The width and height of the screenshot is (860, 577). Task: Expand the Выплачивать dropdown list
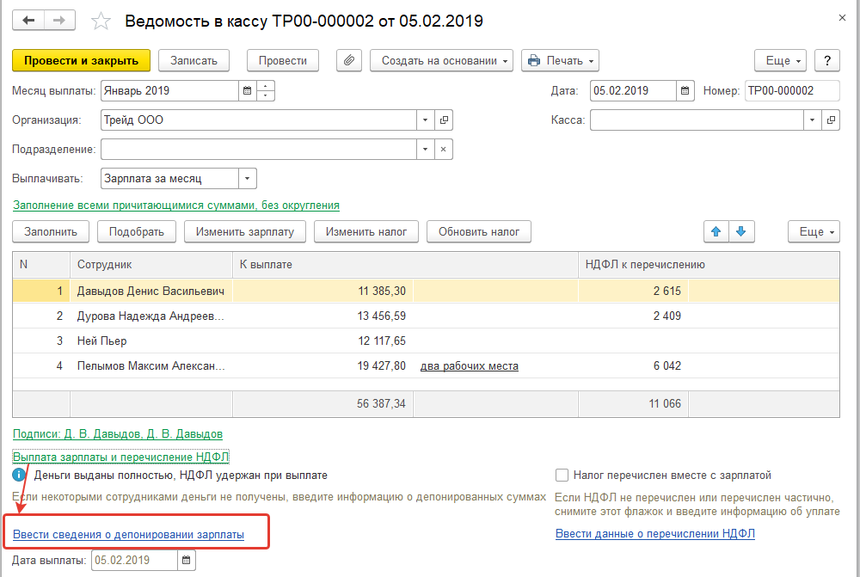click(x=248, y=178)
